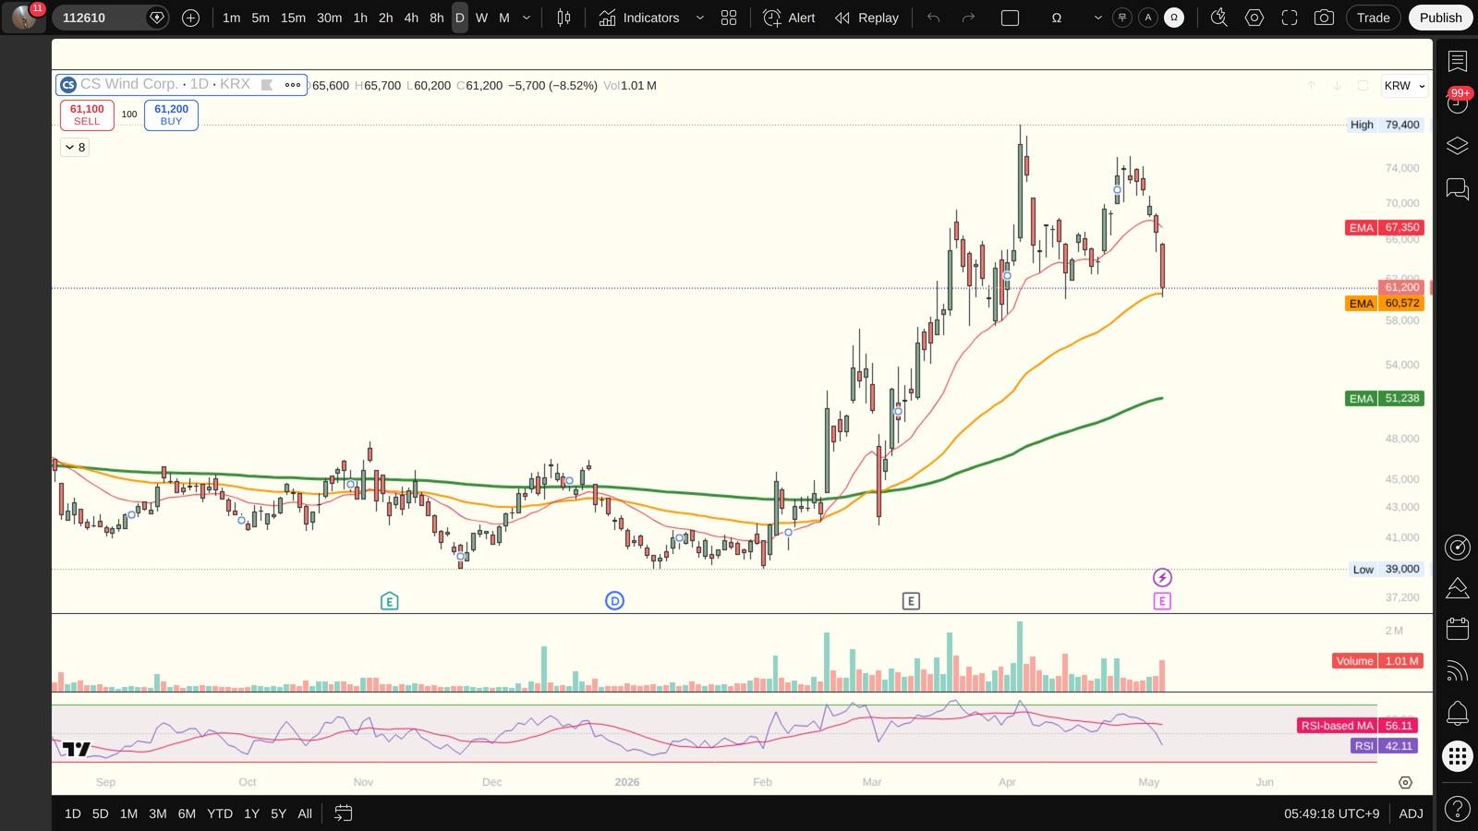Click the Trade button

pos(1373,18)
